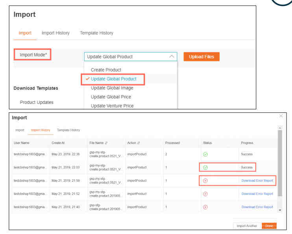292x234 pixels.
Task: Click red failed icon for May 21, 21:52 row
Action: tap(205, 194)
